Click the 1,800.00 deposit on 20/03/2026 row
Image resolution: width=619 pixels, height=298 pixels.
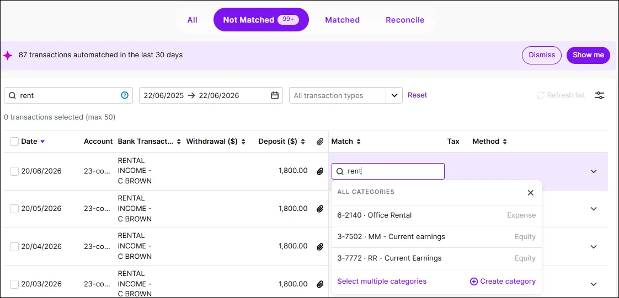(x=293, y=284)
